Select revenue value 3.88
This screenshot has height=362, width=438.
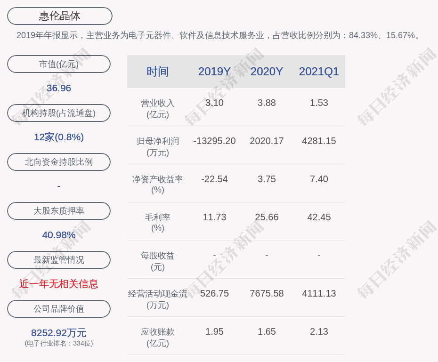267,103
